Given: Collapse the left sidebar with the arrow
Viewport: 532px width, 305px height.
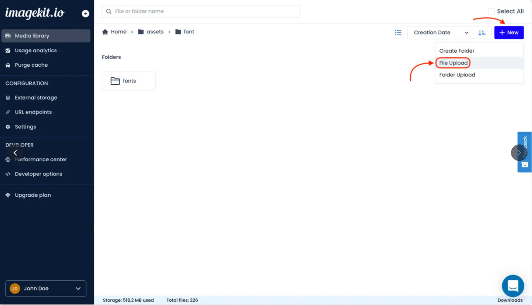Looking at the screenshot, I should 15,152.
